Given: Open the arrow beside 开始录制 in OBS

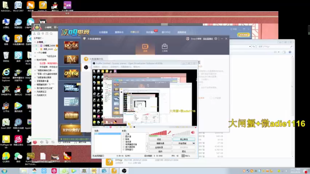Looking at the screenshot, I should click(194, 143).
